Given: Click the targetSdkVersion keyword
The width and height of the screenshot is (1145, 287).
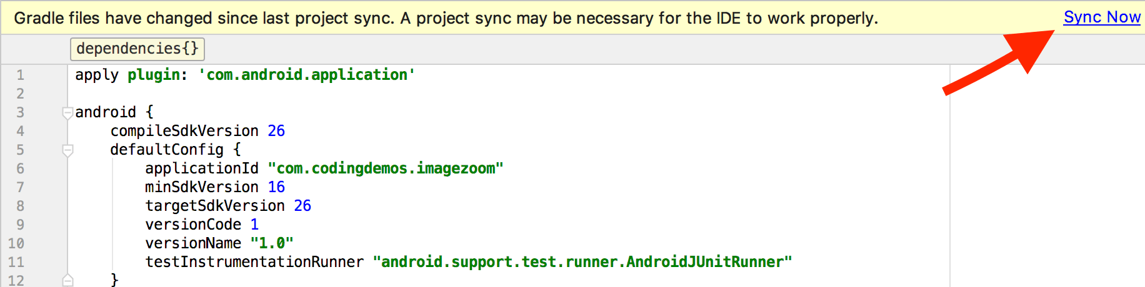Looking at the screenshot, I should [214, 206].
